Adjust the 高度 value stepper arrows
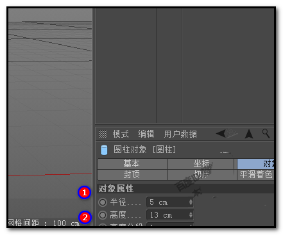The image size is (283, 235). point(191,215)
